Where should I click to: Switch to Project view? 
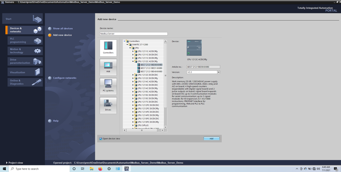click(14, 163)
